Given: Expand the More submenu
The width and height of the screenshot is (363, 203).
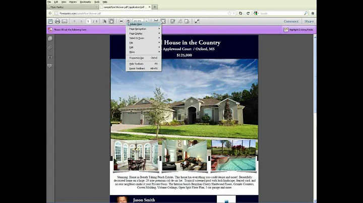Looking at the screenshot, I should pyautogui.click(x=144, y=52).
